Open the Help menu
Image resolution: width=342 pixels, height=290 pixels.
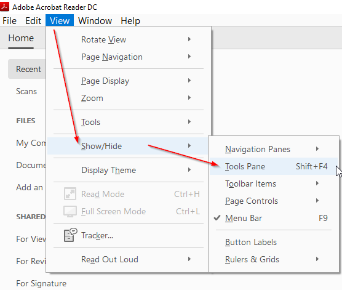point(130,21)
